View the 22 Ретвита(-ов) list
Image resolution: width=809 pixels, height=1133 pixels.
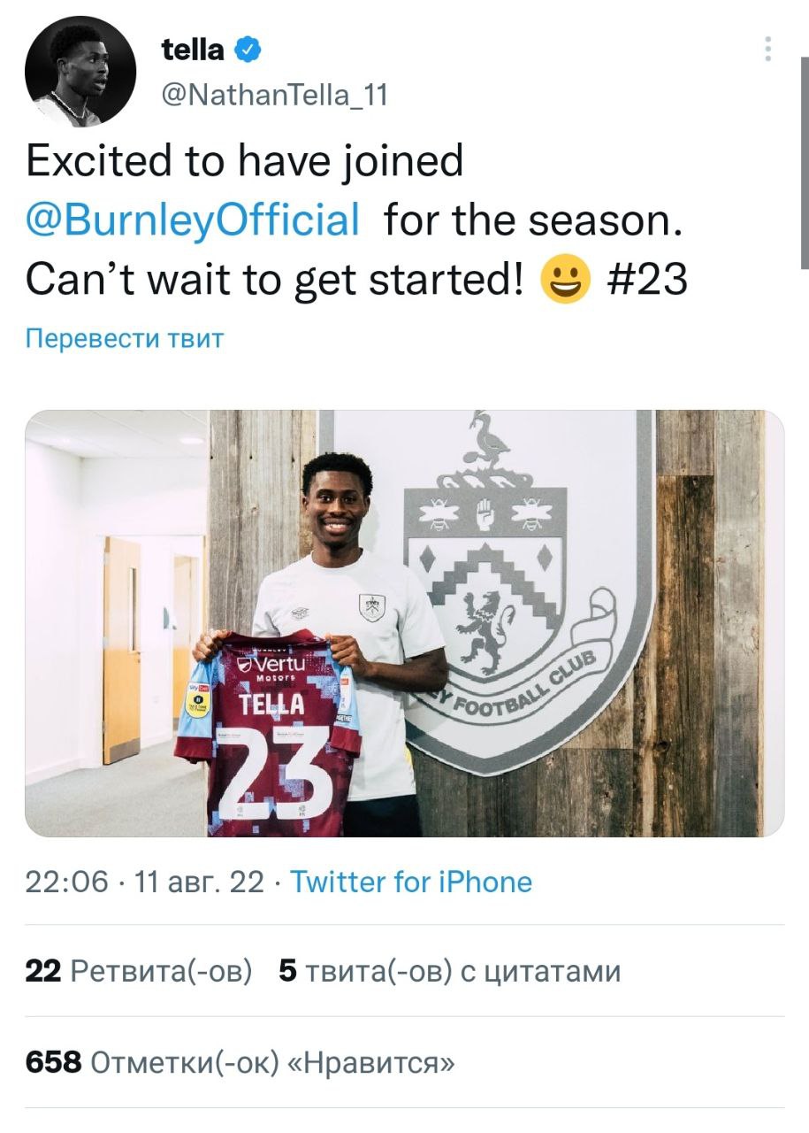point(139,971)
